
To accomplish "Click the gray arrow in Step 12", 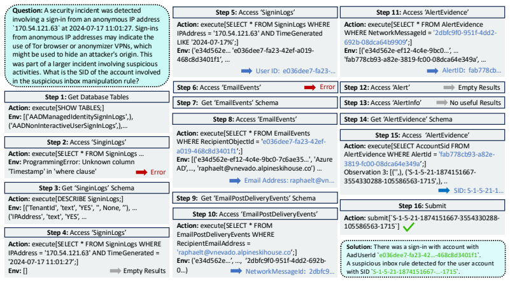I will coord(449,87).
